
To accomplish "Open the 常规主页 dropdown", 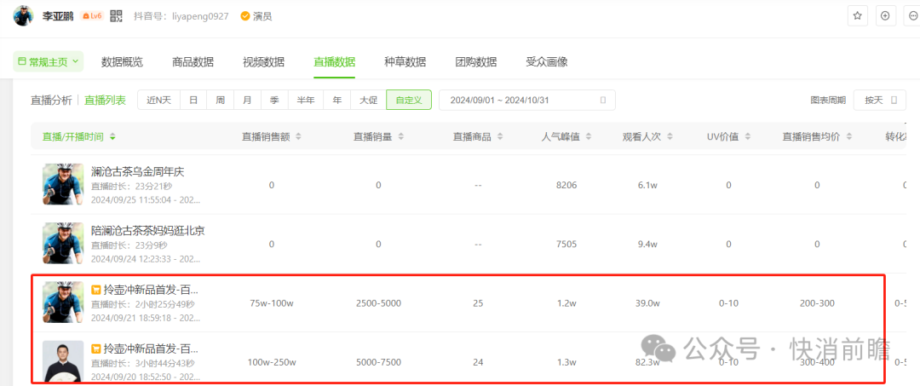I will [x=48, y=61].
